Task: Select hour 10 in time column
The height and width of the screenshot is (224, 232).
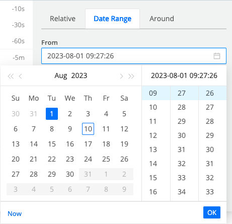Action: click(156, 107)
